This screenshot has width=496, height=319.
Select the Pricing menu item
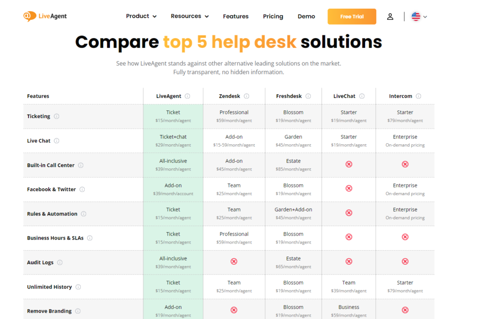click(273, 16)
